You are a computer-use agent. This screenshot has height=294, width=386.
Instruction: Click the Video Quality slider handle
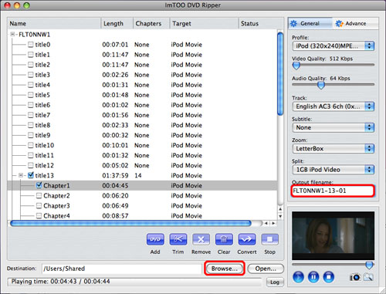pyautogui.click(x=296, y=66)
